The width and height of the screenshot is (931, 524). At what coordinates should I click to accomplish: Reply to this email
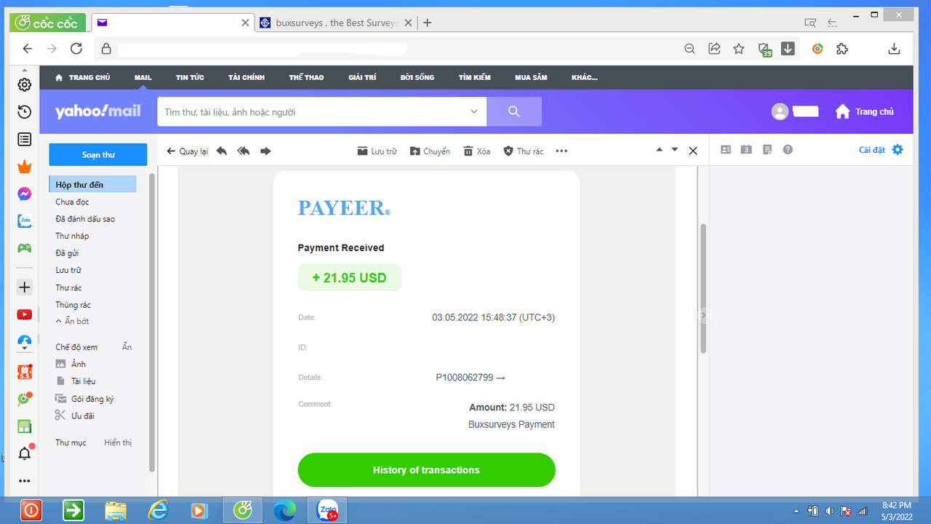pyautogui.click(x=222, y=151)
